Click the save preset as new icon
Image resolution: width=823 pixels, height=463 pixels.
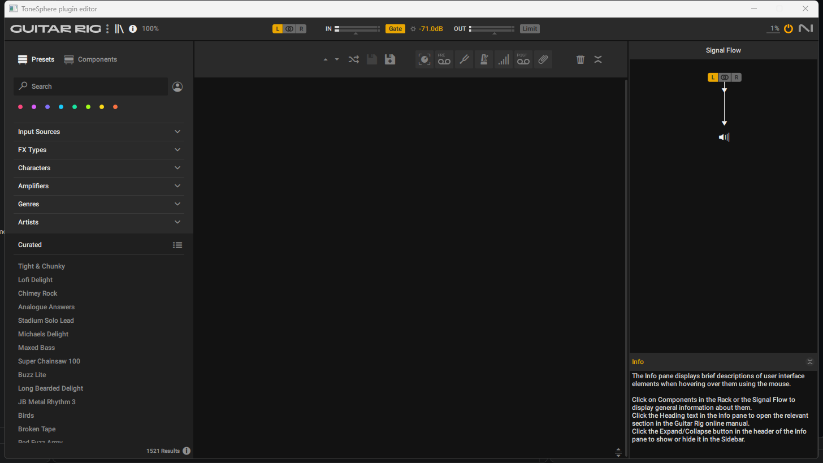coord(390,59)
